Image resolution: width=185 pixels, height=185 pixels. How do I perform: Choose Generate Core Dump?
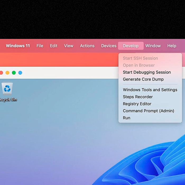[x=143, y=79]
